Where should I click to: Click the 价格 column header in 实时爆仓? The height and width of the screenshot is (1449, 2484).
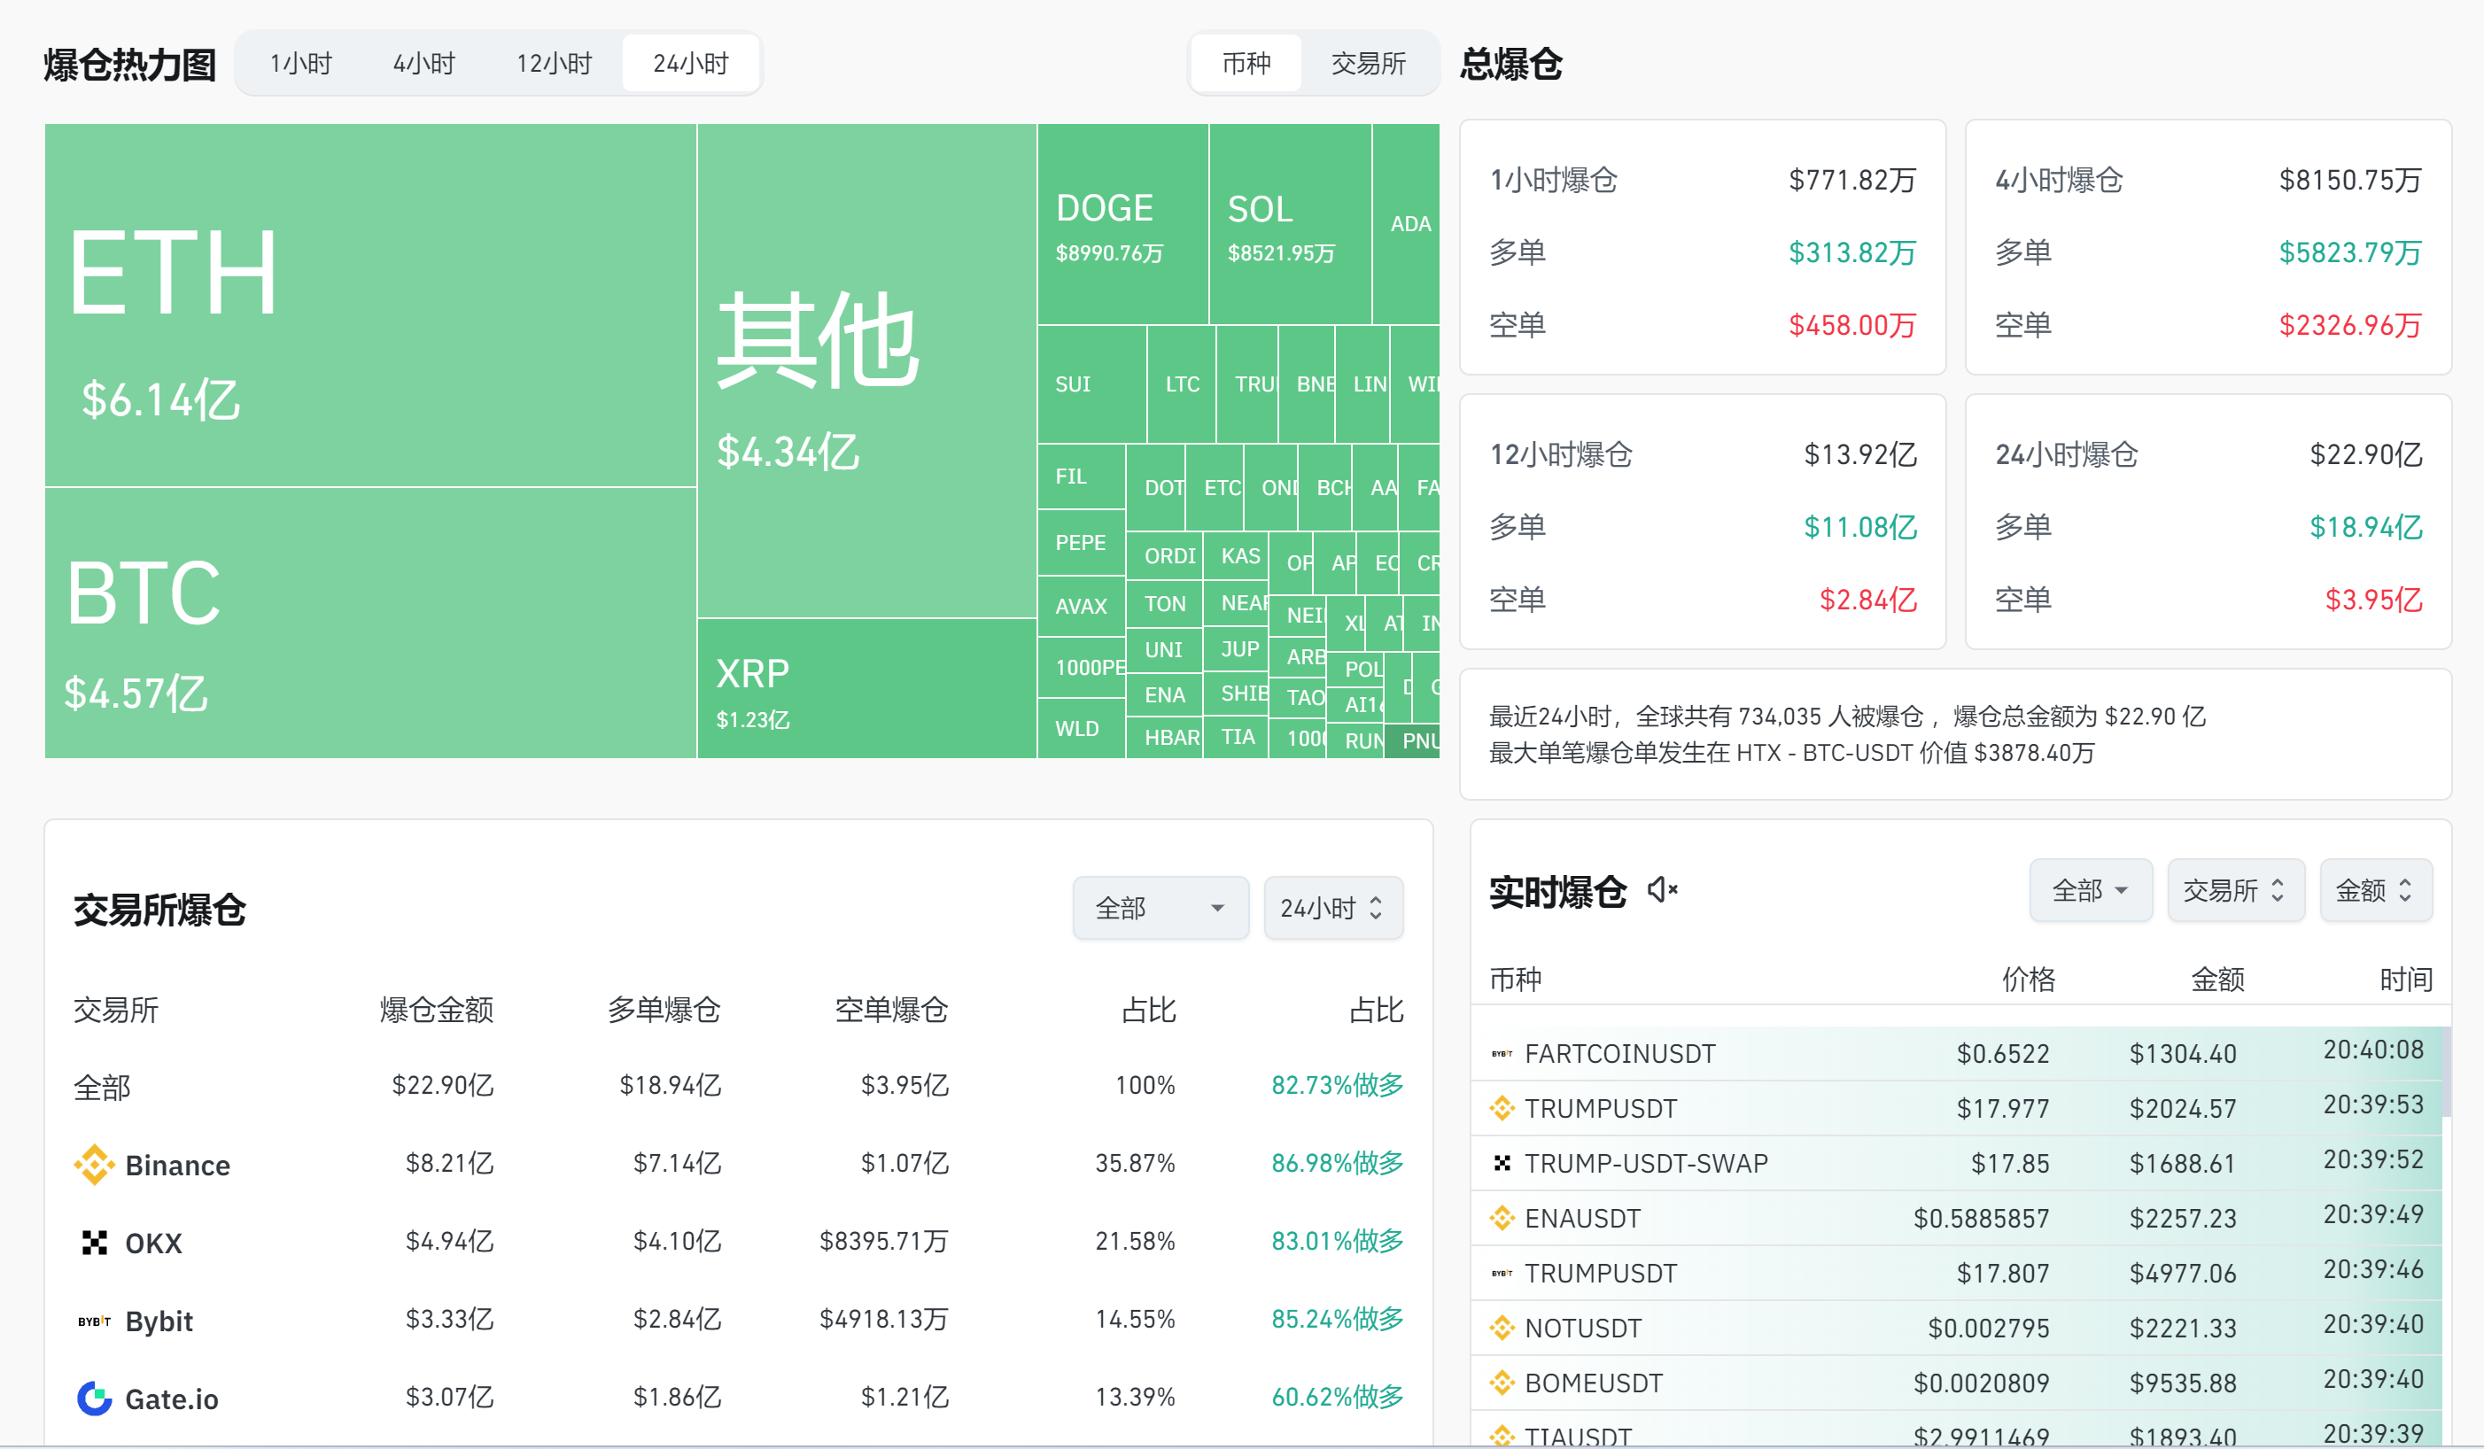pos(2028,979)
